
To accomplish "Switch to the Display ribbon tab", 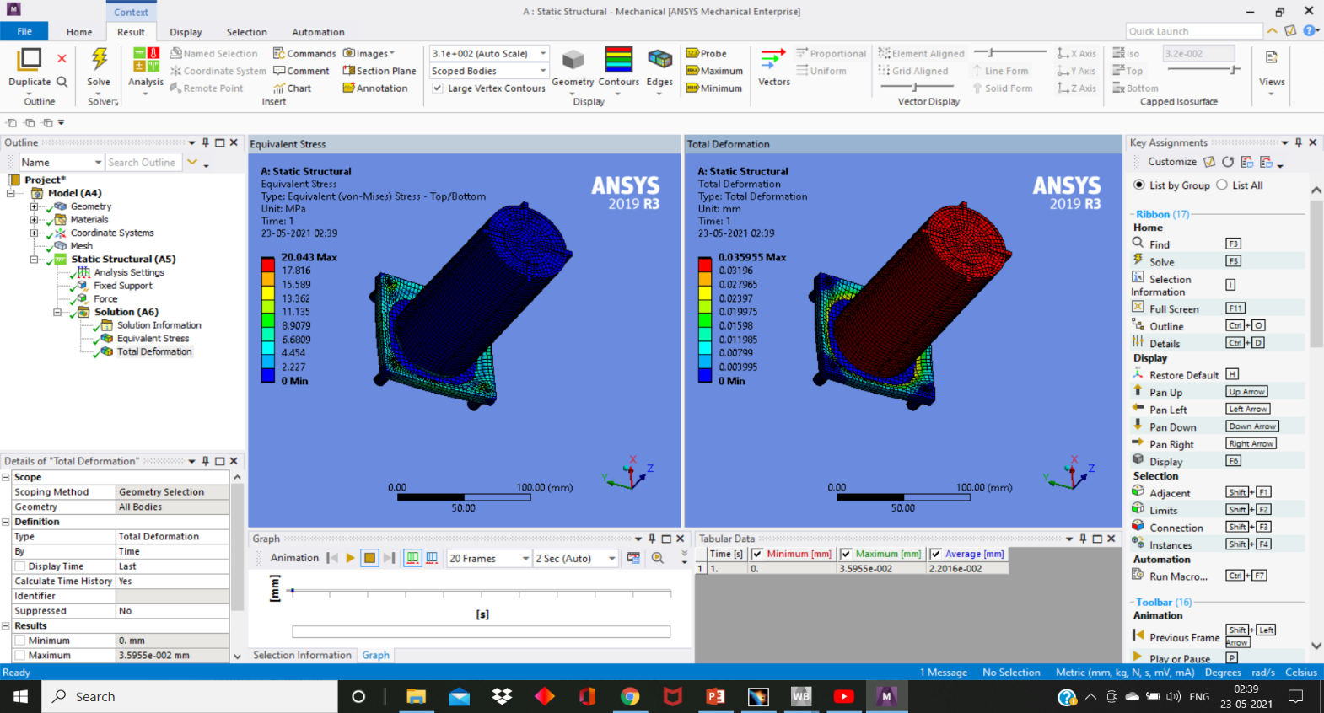I will pos(186,32).
